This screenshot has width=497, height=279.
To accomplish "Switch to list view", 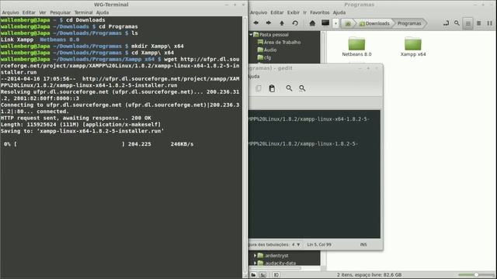I will (479, 23).
